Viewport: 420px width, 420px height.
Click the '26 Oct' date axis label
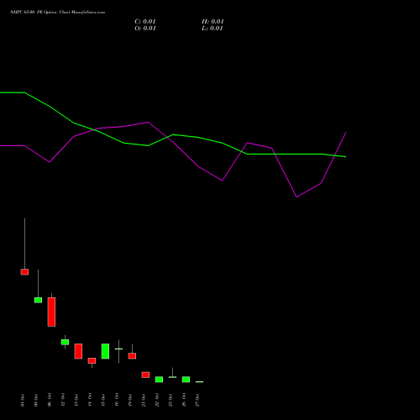[x=184, y=400]
